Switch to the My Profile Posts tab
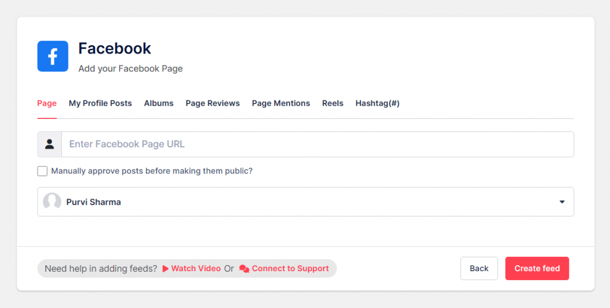 point(100,103)
